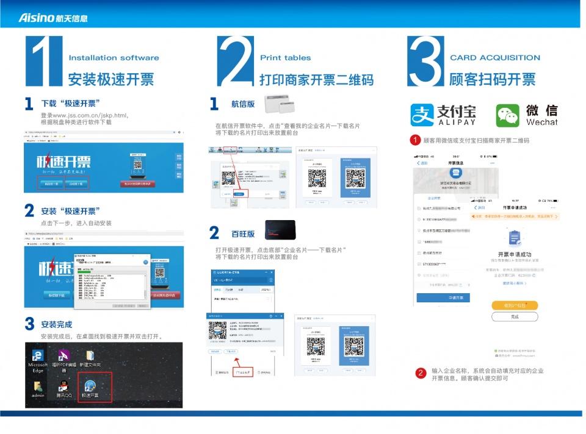Select the blue QR card template in the 百旺版 preview
586x434 pixels.
(353, 346)
